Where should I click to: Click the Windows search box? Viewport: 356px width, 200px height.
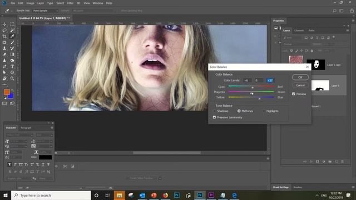click(51, 195)
